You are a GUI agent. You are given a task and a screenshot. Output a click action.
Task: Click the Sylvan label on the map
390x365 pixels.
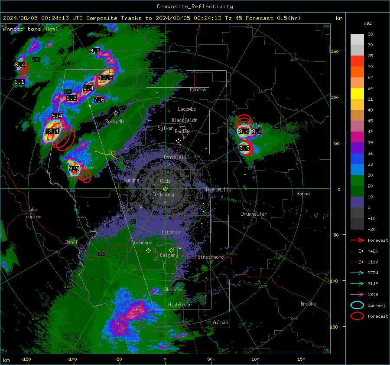166,128
